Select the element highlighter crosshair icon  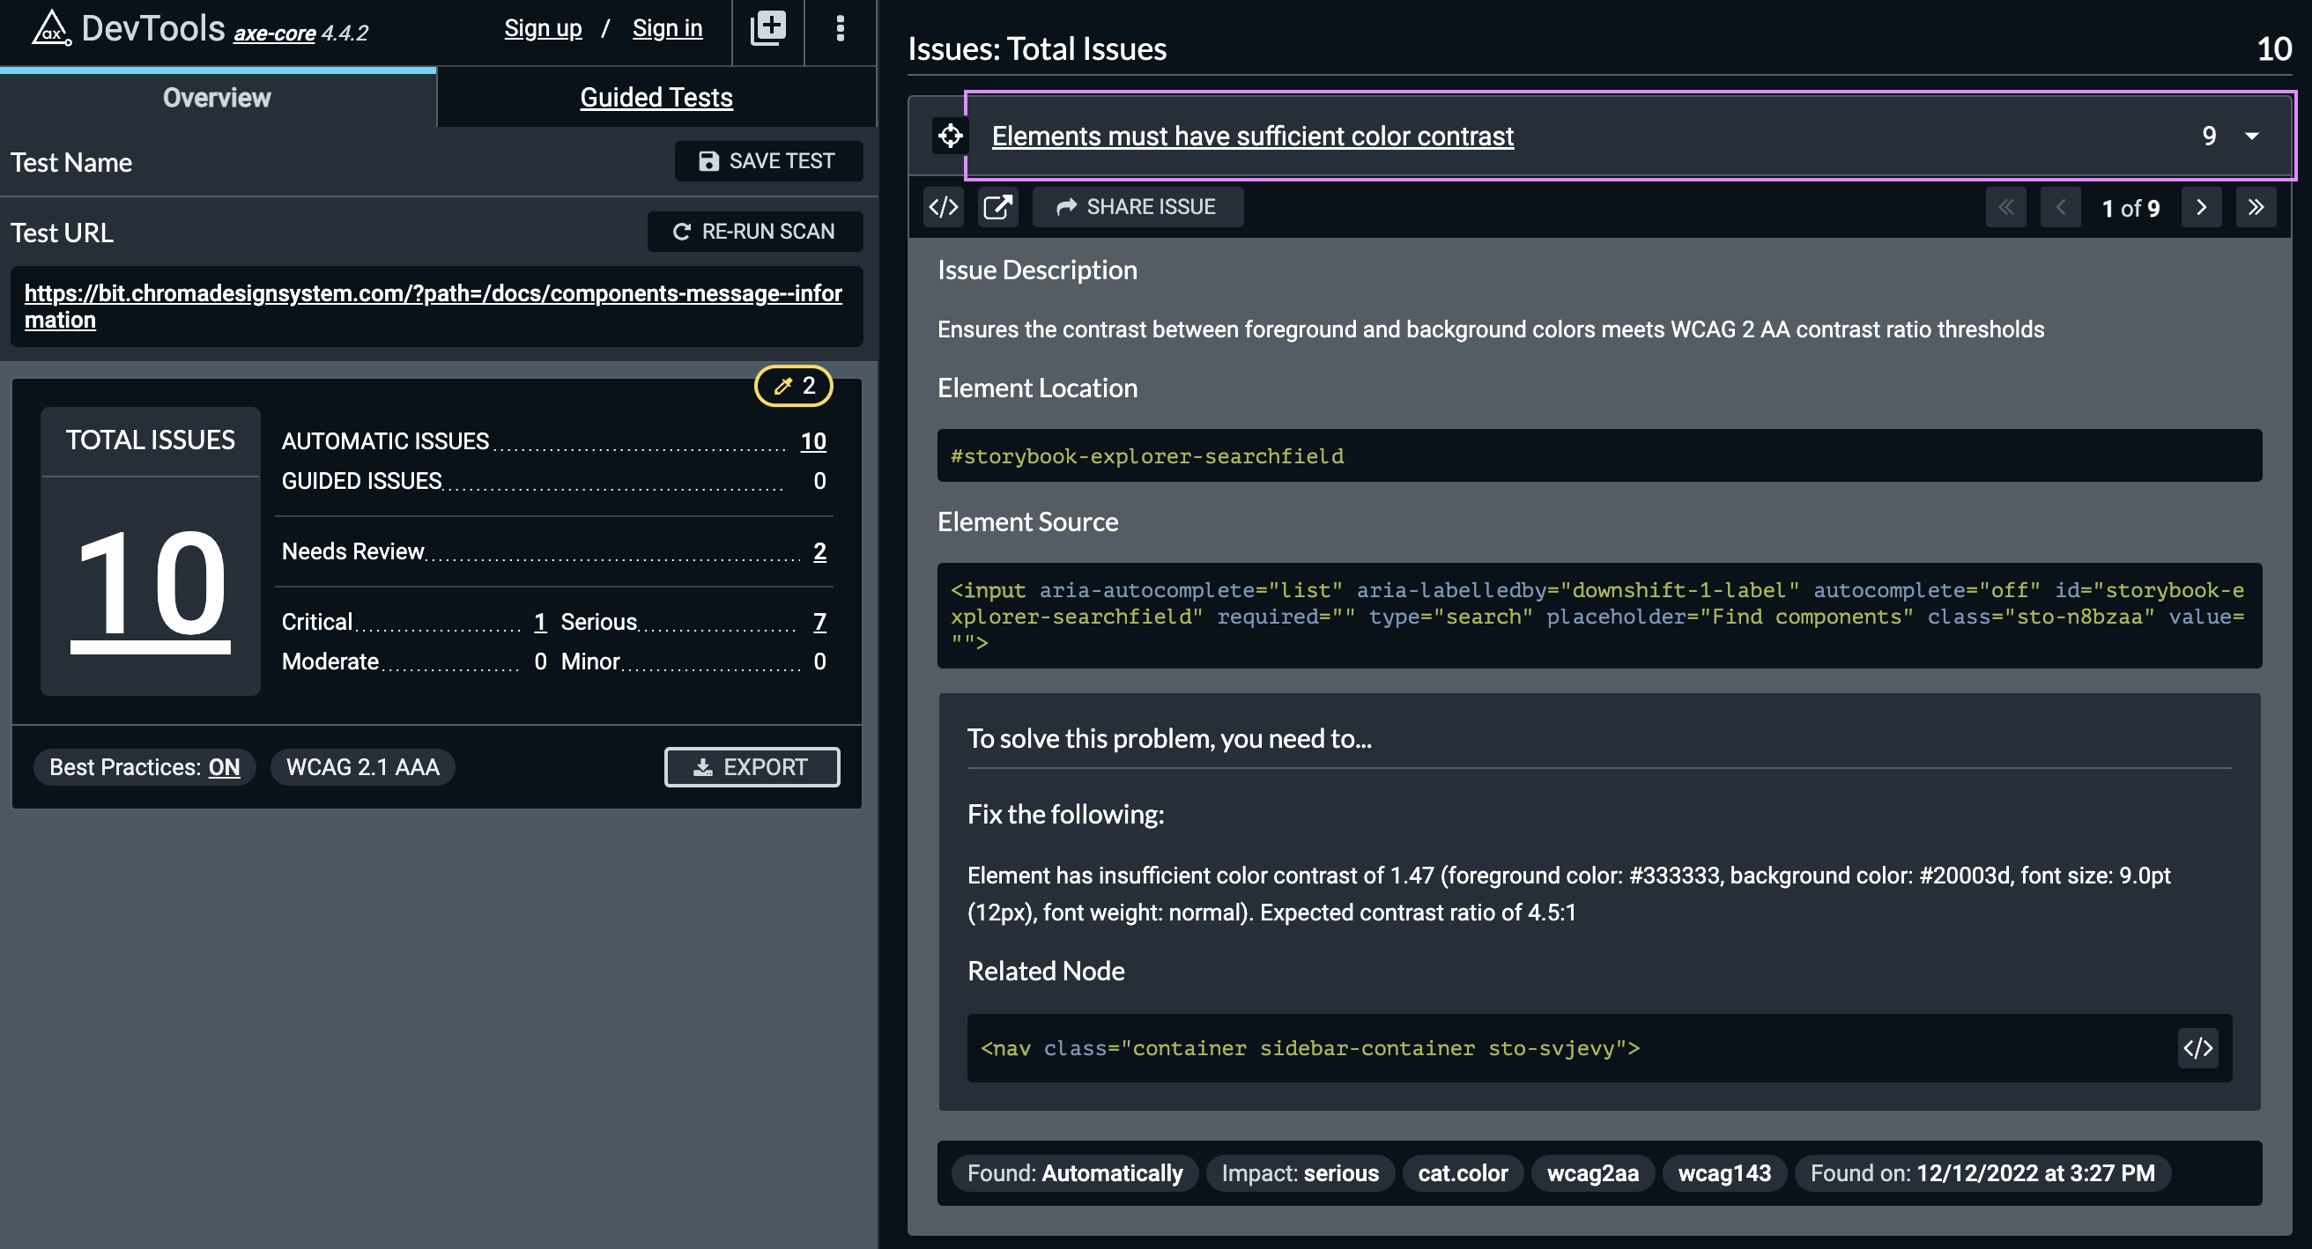coord(949,136)
